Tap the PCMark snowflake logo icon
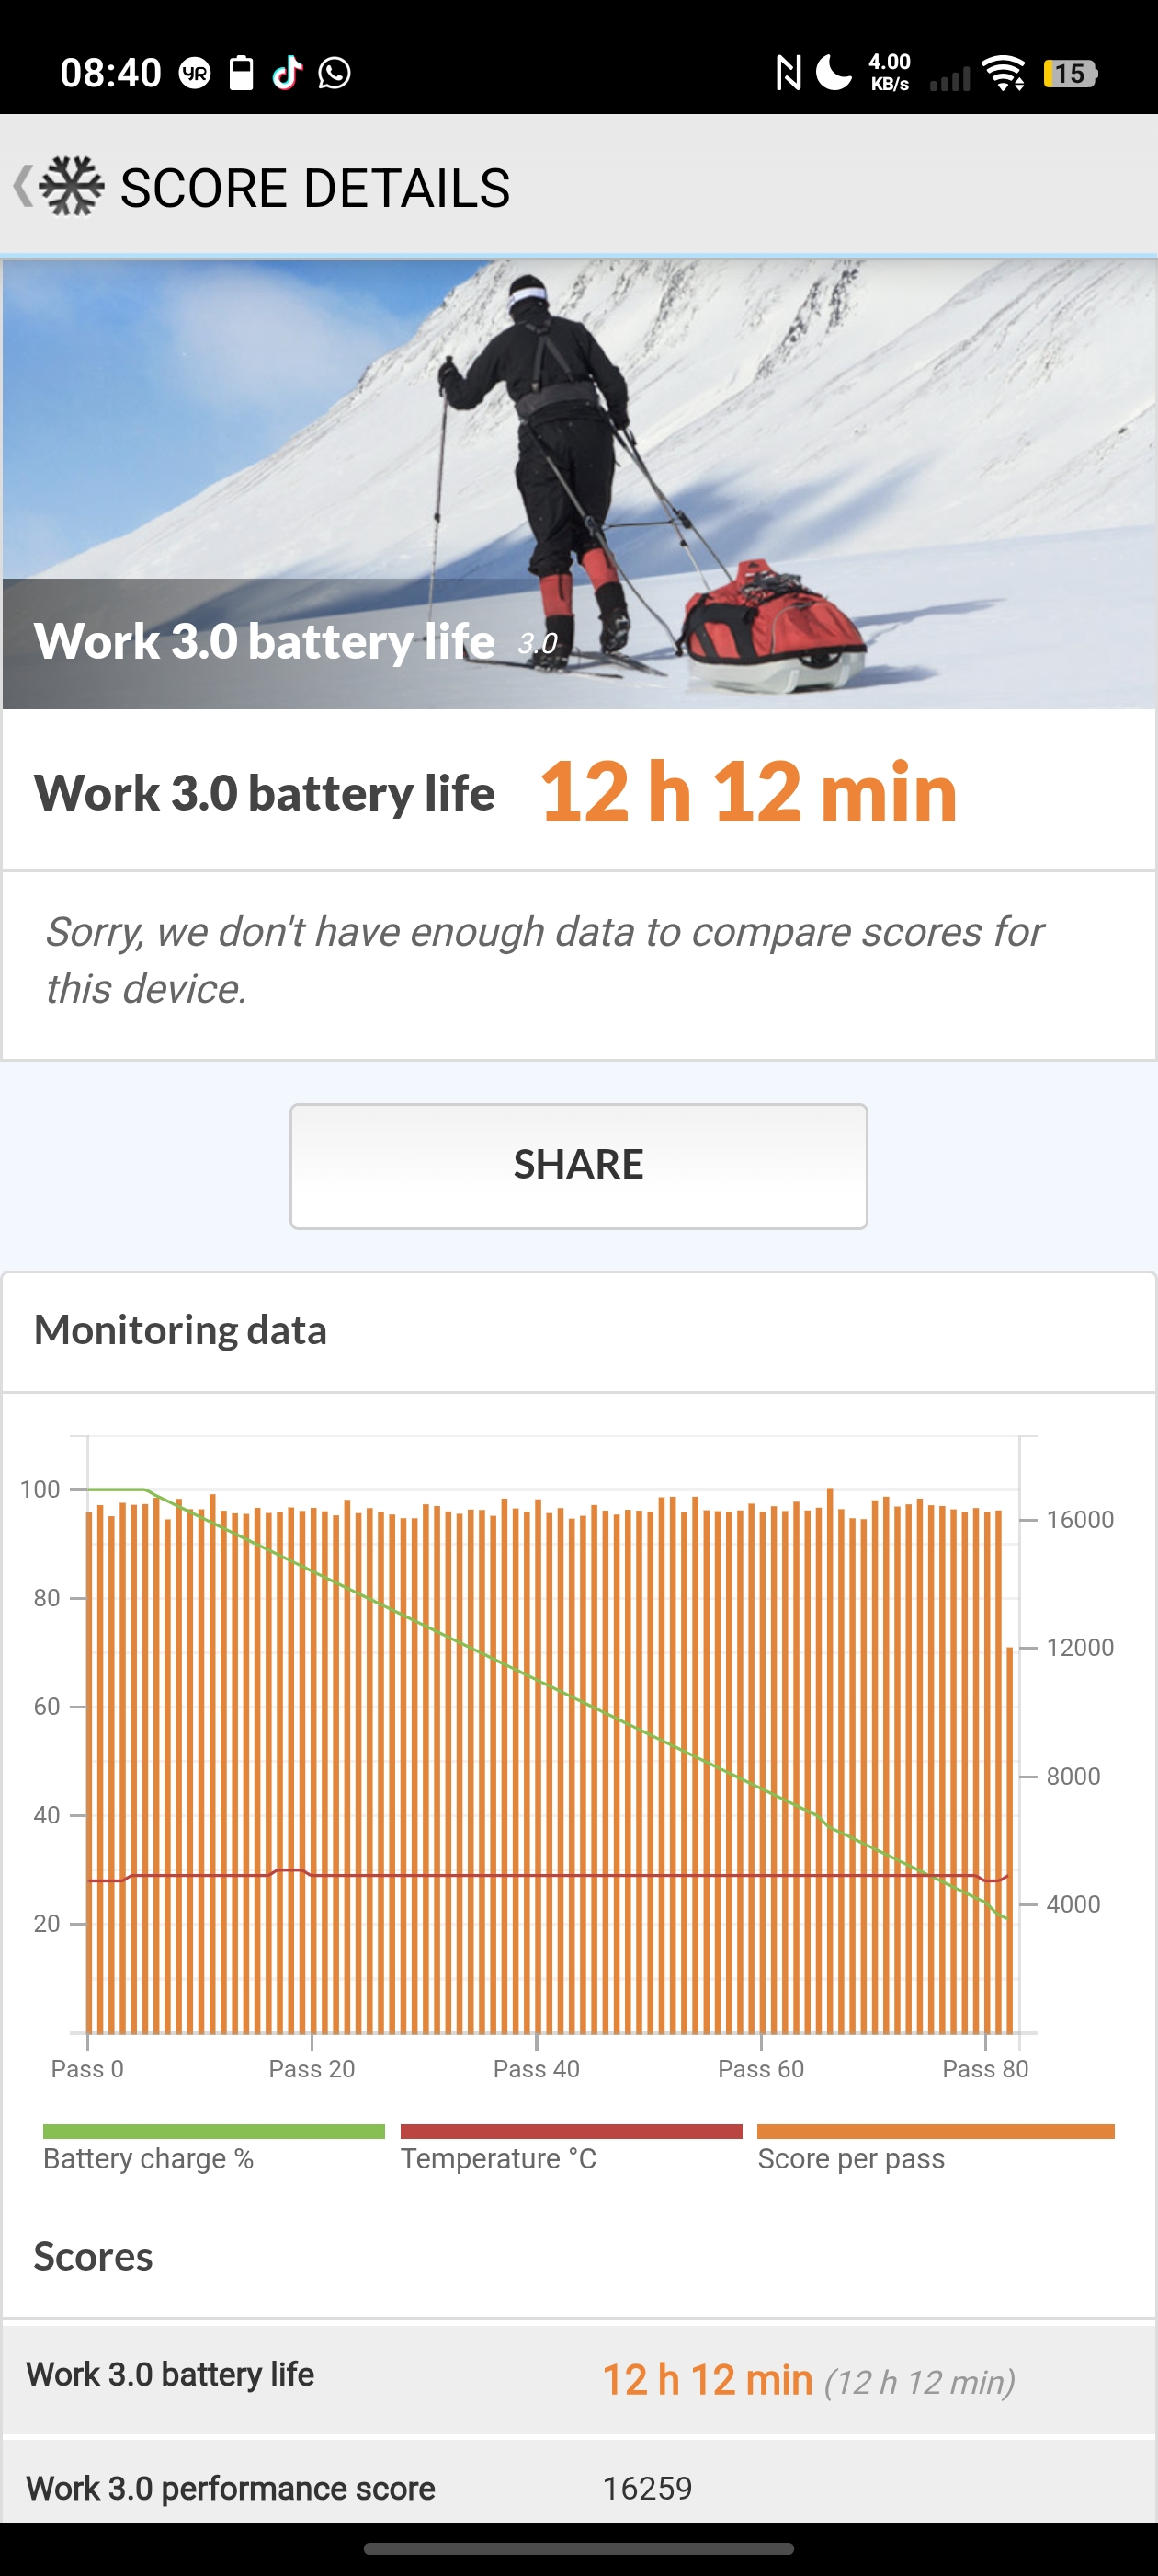1158x2576 pixels. click(x=72, y=186)
